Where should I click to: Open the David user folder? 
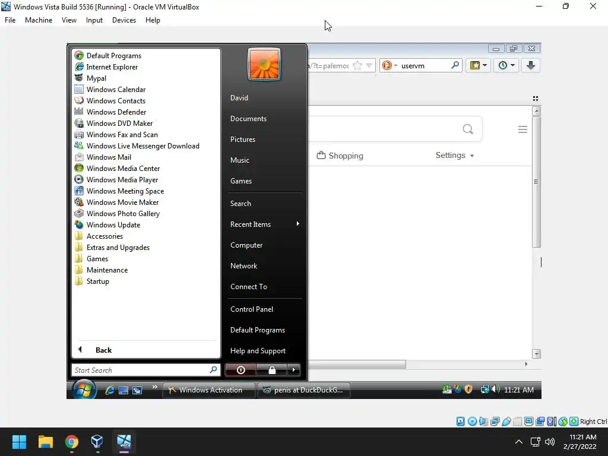pos(239,98)
